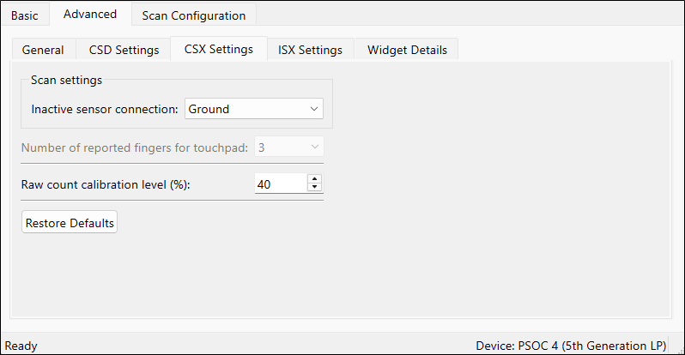Click the raw count calibration value field

click(x=281, y=184)
